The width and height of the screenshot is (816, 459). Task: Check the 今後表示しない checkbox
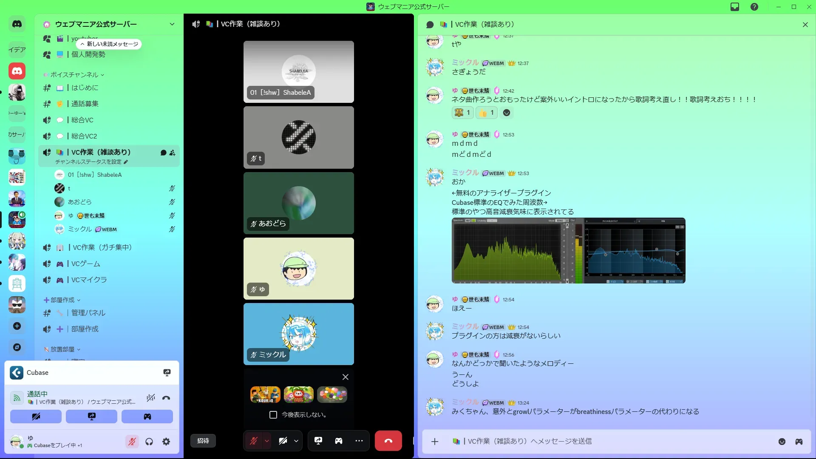[x=273, y=415]
